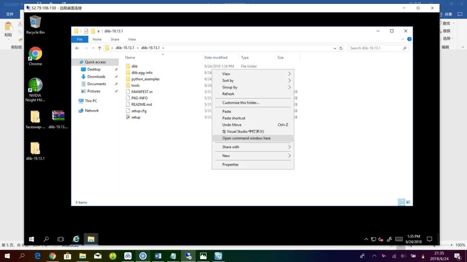Viewport: 467px width, 262px height.
Task: Refresh the address bar location
Action: (341, 48)
